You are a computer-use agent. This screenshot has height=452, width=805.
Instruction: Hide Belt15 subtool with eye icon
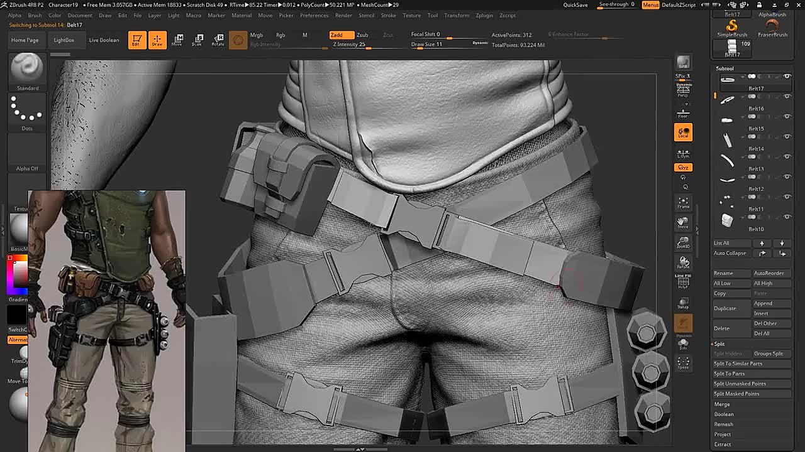coord(787,117)
